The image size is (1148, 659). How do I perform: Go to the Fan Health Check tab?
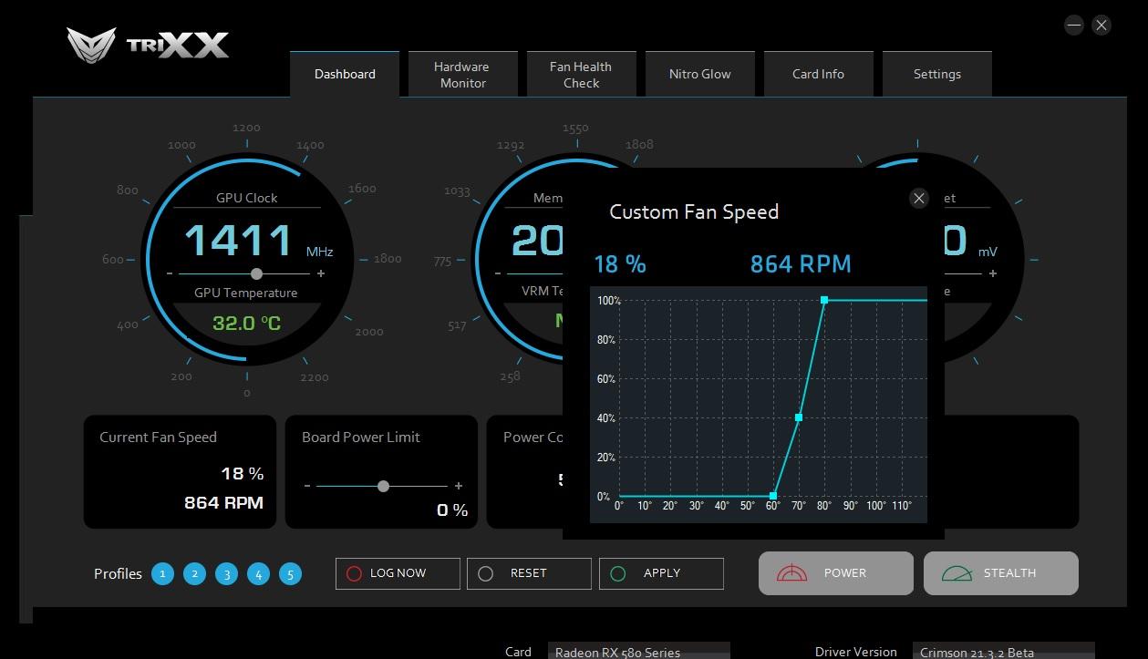pos(581,74)
